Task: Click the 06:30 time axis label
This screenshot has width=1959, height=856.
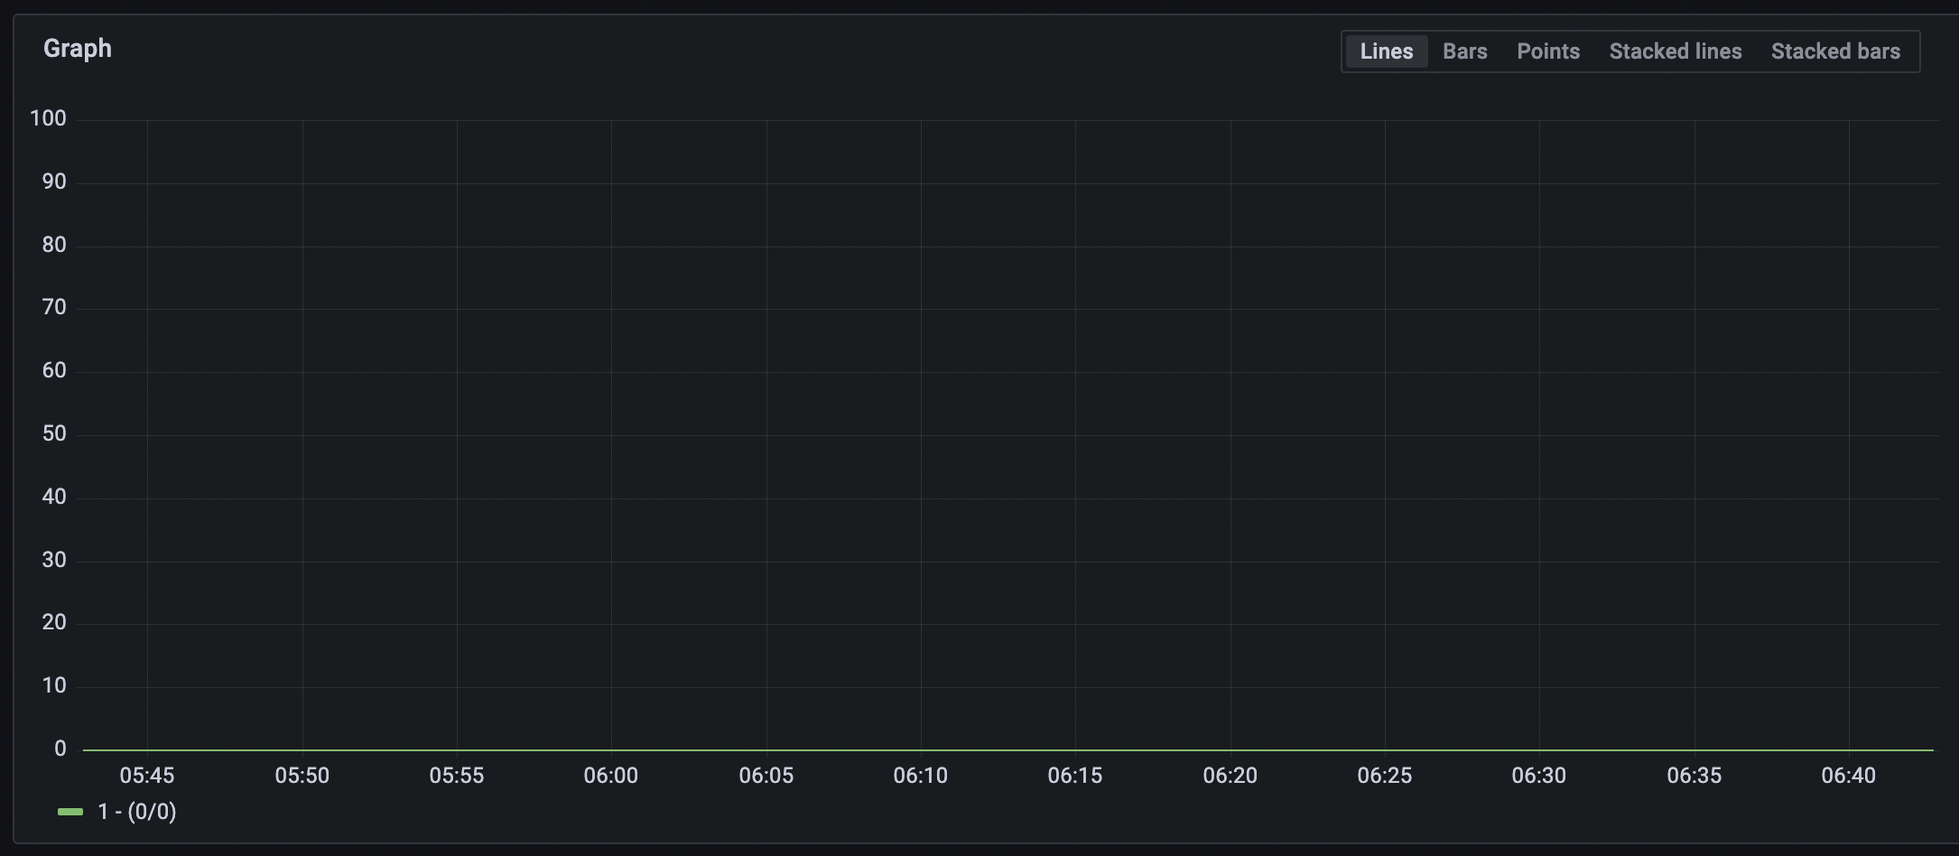Action: tap(1540, 775)
